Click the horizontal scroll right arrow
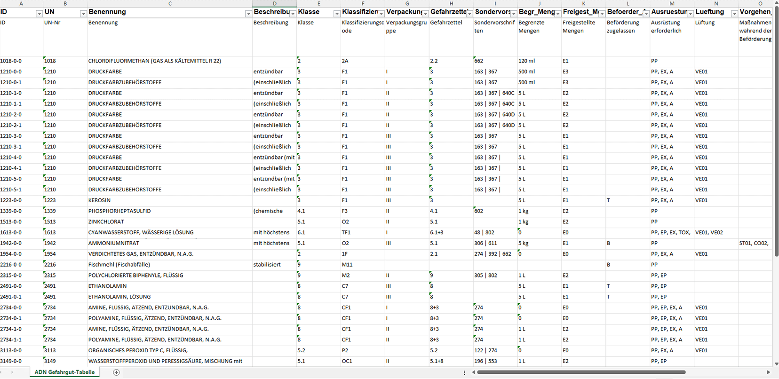The image size is (779, 379). [768, 372]
